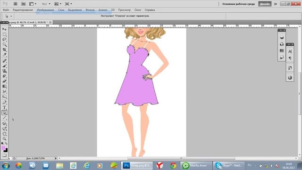Click the black background color swatch

coord(6,150)
